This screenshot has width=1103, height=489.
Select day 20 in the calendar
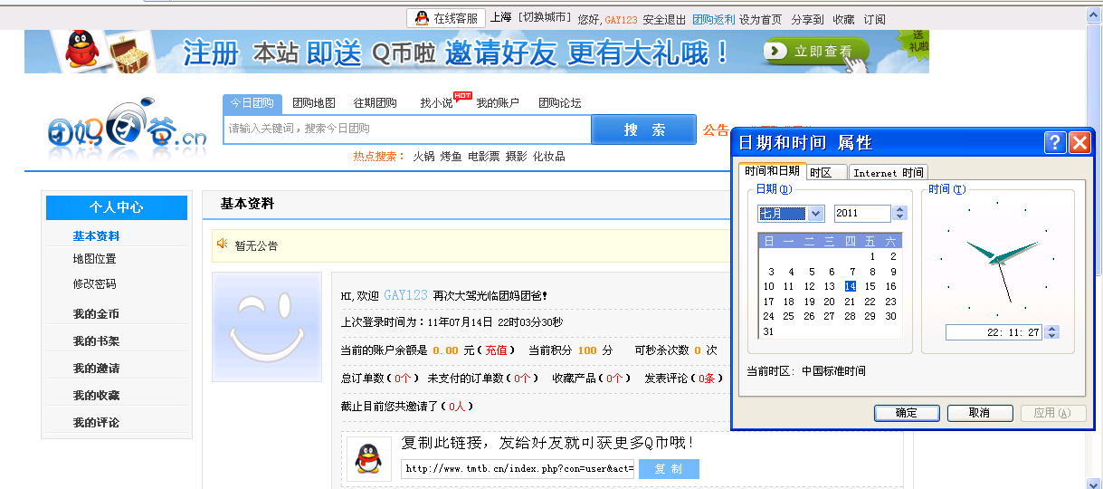pos(830,302)
